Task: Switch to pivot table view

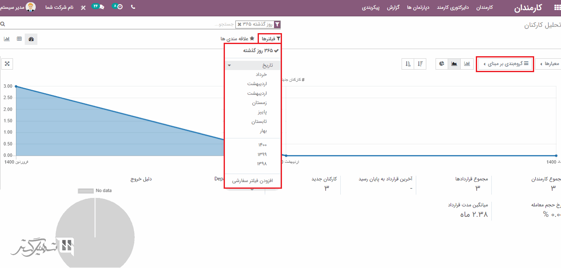Action: (x=19, y=39)
